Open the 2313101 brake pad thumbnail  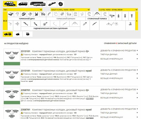pyautogui.click(x=12, y=57)
